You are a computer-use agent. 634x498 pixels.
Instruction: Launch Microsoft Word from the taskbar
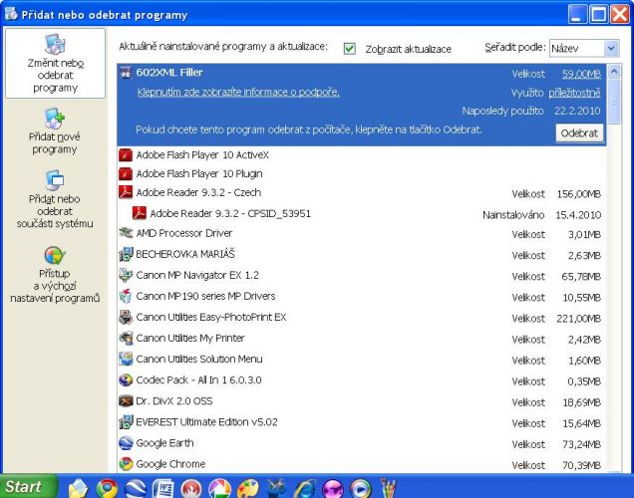point(163,488)
